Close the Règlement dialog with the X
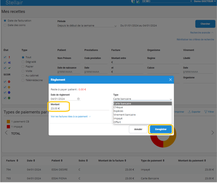The image size is (217, 183). coord(170,80)
